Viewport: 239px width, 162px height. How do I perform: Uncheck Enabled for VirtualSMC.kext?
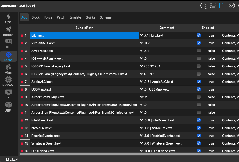click(x=199, y=43)
